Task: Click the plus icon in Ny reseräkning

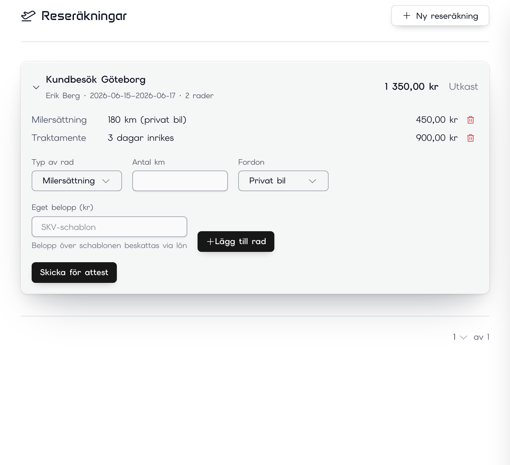Action: click(407, 15)
